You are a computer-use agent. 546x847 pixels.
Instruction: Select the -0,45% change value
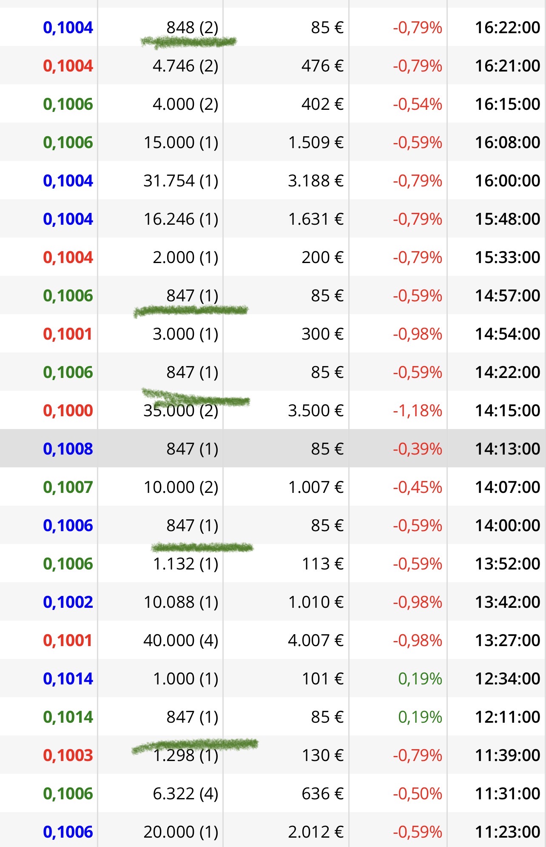(418, 487)
